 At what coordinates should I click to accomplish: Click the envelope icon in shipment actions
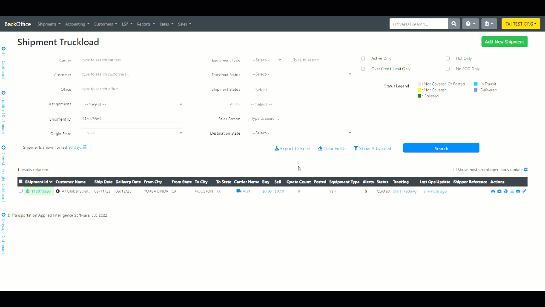[x=518, y=191]
